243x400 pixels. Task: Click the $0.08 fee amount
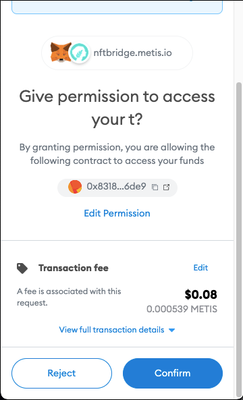201,295
